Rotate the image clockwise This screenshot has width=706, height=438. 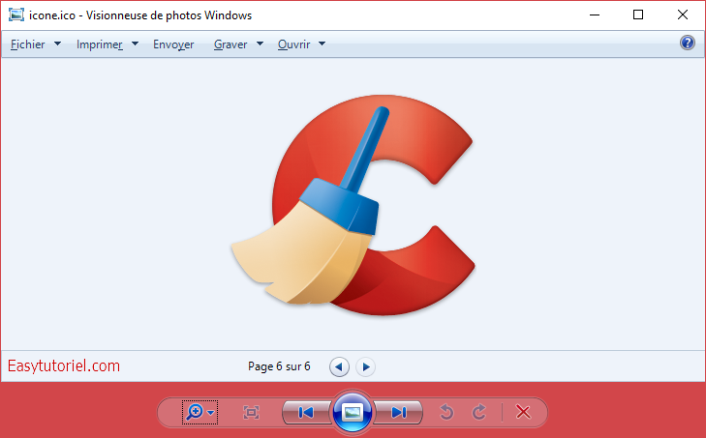pyautogui.click(x=479, y=412)
